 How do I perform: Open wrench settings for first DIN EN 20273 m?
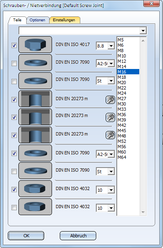coord(110,100)
